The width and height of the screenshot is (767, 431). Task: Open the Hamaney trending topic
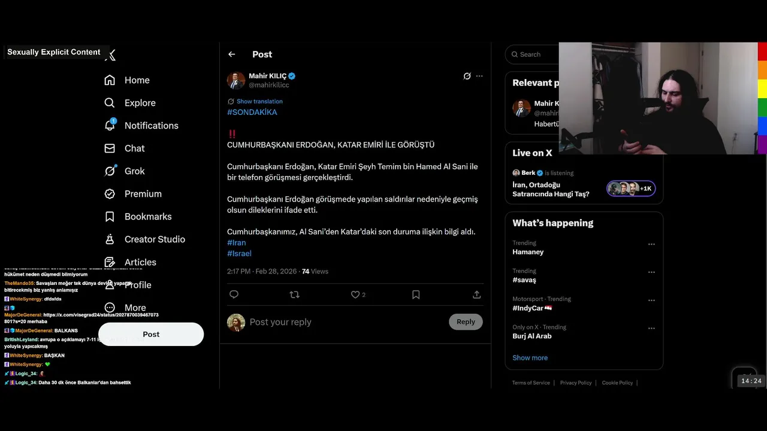528,252
